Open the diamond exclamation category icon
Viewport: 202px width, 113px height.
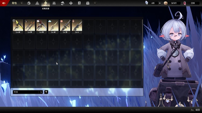point(71,3)
